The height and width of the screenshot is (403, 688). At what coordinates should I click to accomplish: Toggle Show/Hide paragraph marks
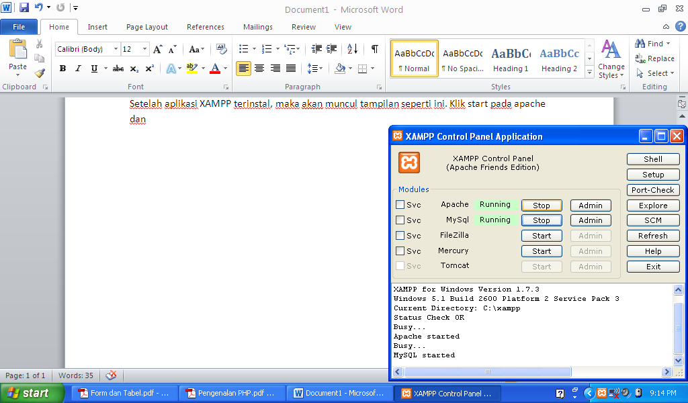(x=374, y=48)
